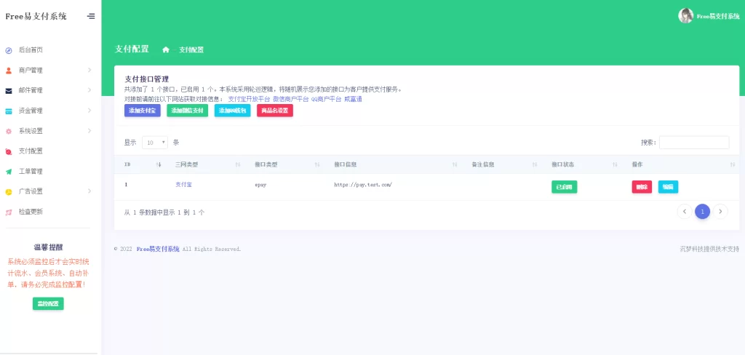745x355 pixels.
Task: Sort by 接口状态 column arrows
Action: pos(615,164)
